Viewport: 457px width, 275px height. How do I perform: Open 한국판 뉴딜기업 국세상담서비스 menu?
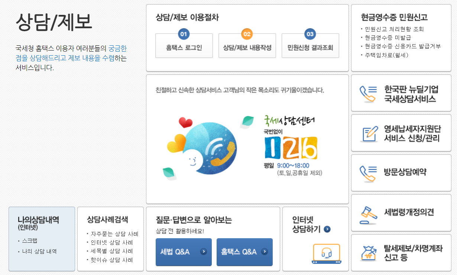(401, 93)
